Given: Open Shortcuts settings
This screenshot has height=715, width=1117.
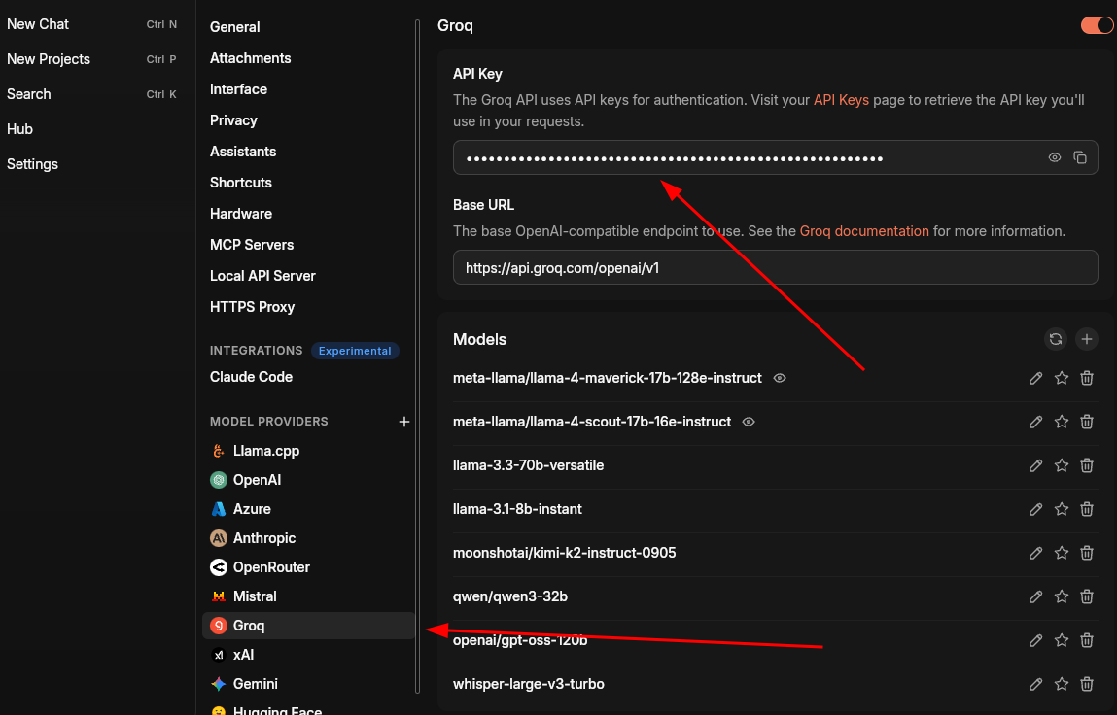Looking at the screenshot, I should click(x=241, y=183).
